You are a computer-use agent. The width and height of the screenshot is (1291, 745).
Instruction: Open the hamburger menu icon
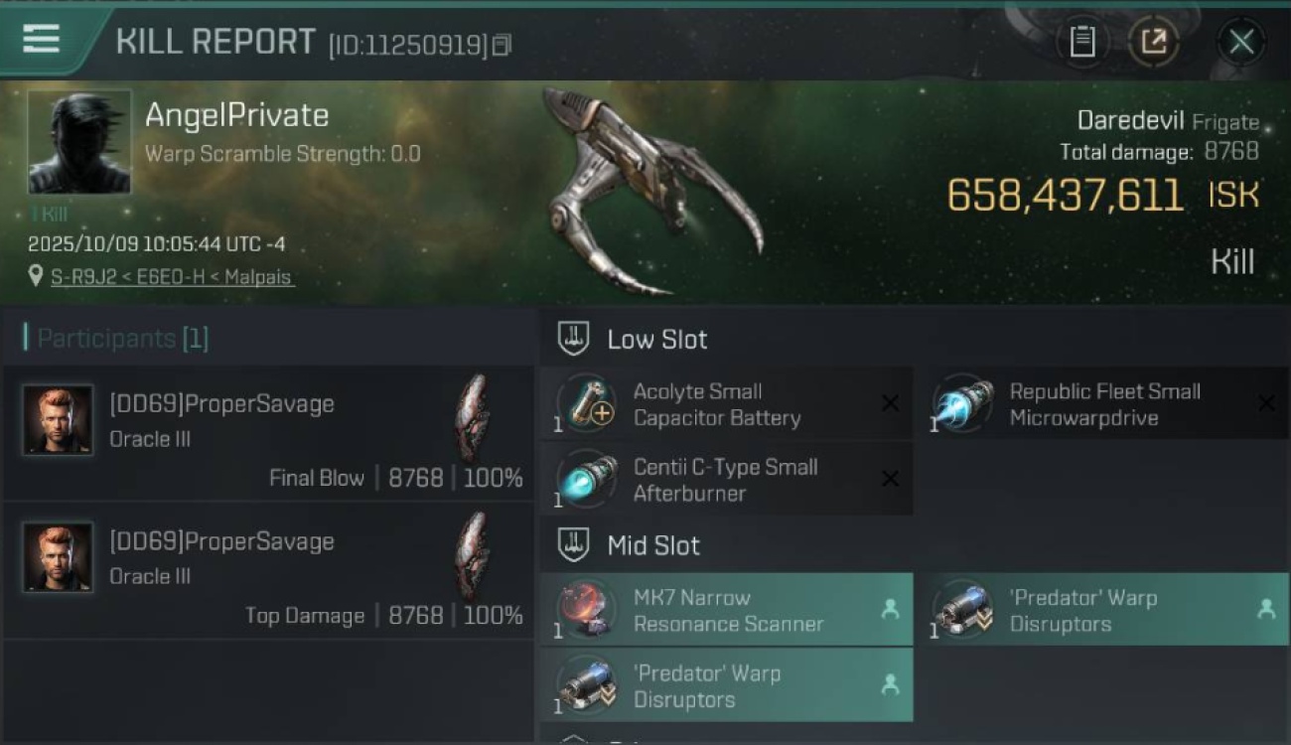click(42, 39)
